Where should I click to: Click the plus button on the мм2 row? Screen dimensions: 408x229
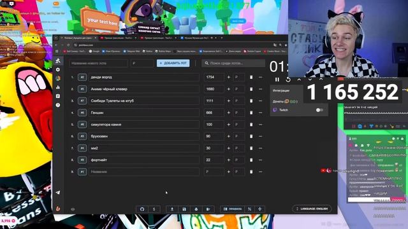(229, 148)
